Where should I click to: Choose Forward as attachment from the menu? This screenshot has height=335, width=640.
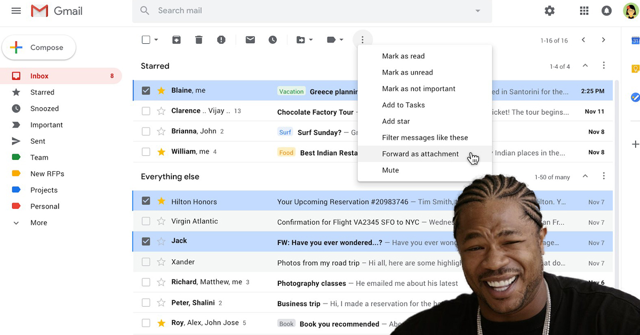click(420, 154)
